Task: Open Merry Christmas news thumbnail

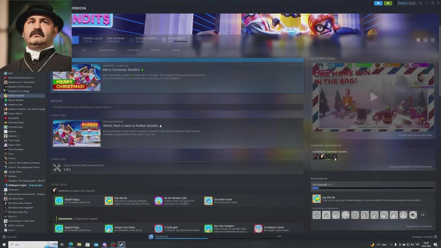Action: (76, 77)
